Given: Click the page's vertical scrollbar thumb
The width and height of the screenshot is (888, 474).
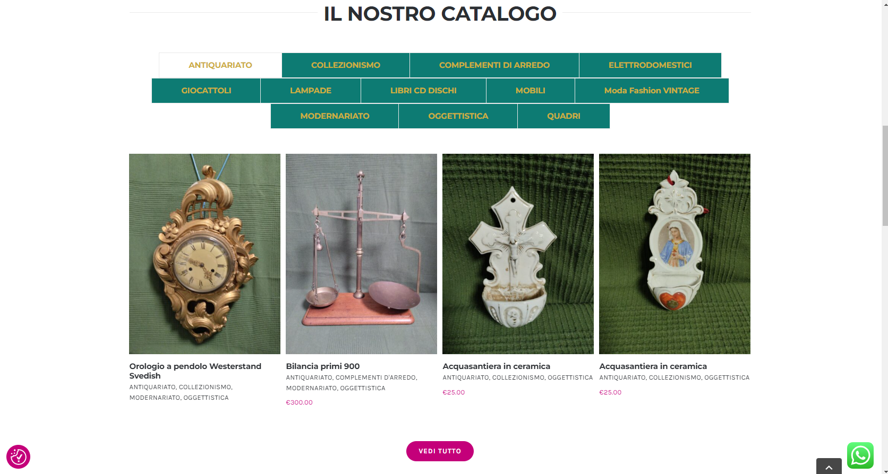Looking at the screenshot, I should click(x=885, y=176).
